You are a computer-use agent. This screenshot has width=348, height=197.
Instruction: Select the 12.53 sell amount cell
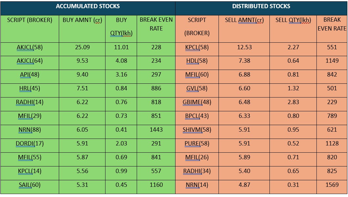244,47
